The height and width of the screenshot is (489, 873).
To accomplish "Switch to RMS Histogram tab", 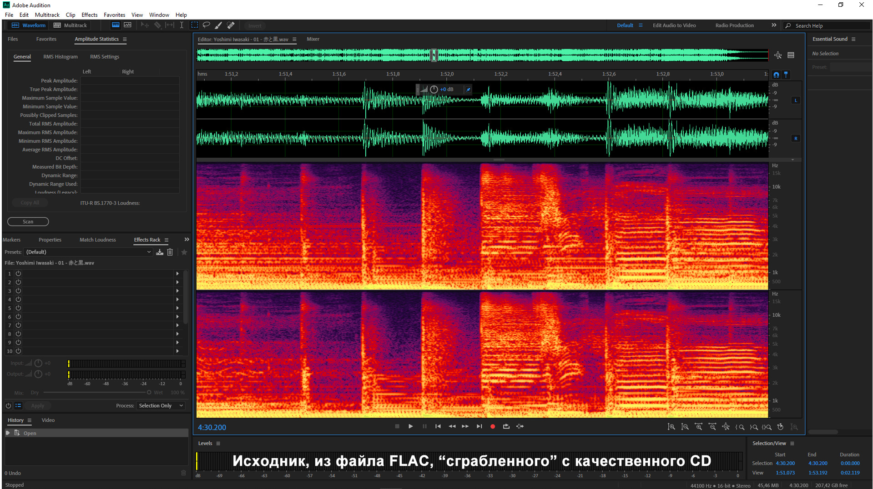I will pyautogui.click(x=61, y=57).
